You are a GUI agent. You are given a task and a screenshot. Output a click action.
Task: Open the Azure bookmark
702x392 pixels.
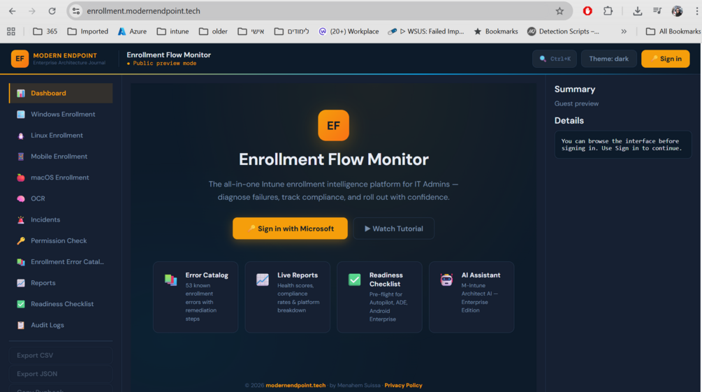coord(132,31)
